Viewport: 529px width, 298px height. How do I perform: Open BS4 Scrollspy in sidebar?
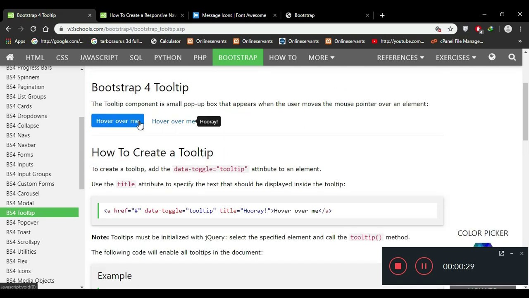(23, 242)
